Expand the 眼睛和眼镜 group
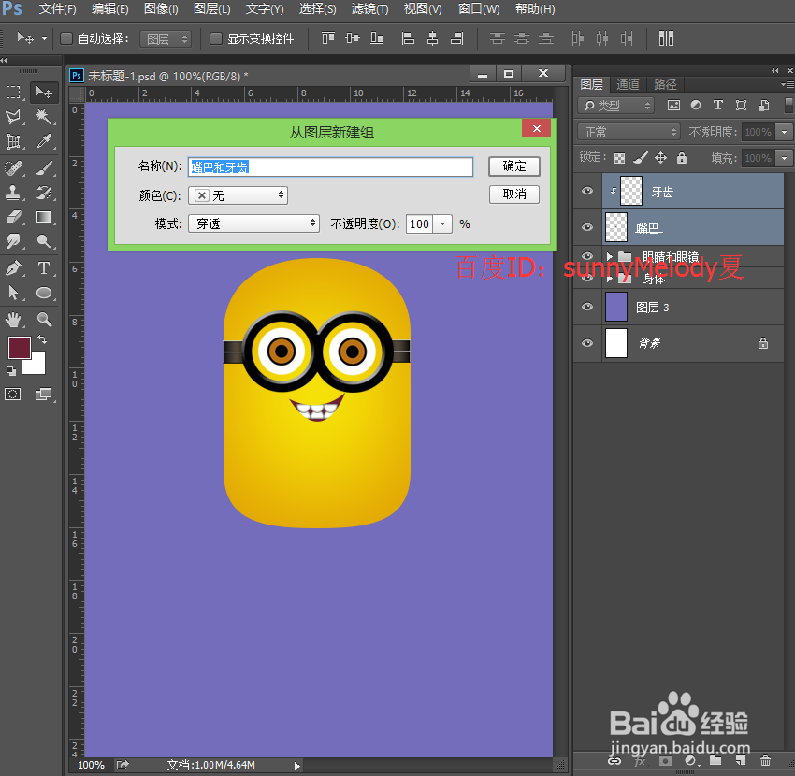Screen dimensions: 795x776 point(610,256)
